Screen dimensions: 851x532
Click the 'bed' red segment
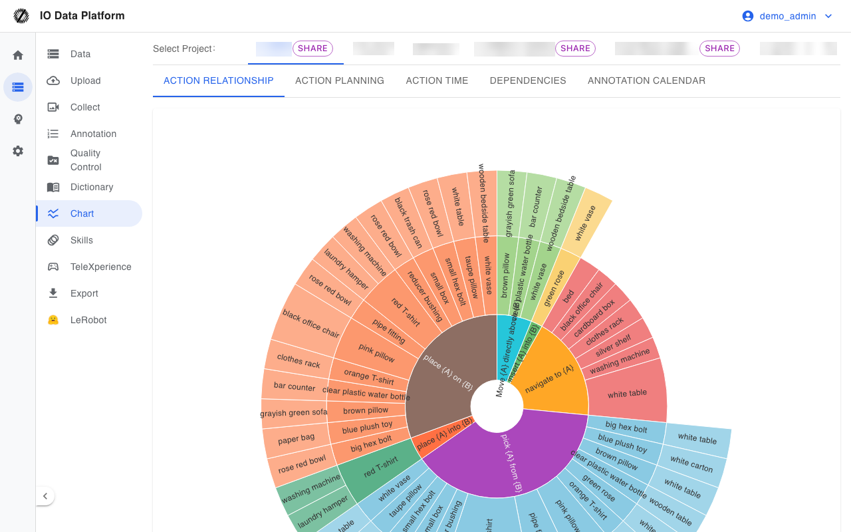[569, 296]
